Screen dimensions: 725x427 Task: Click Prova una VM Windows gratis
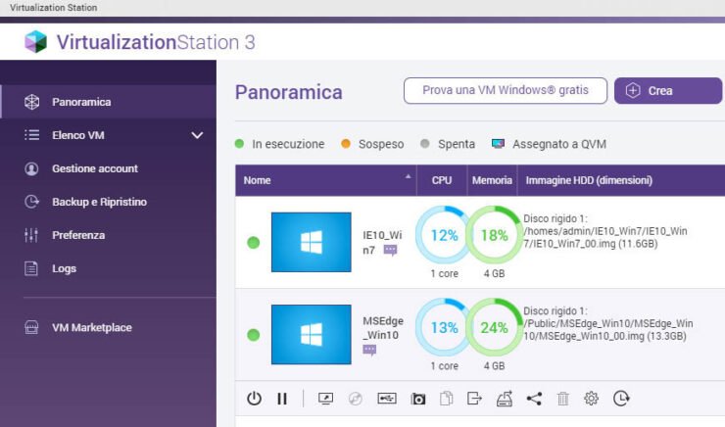[x=505, y=91]
